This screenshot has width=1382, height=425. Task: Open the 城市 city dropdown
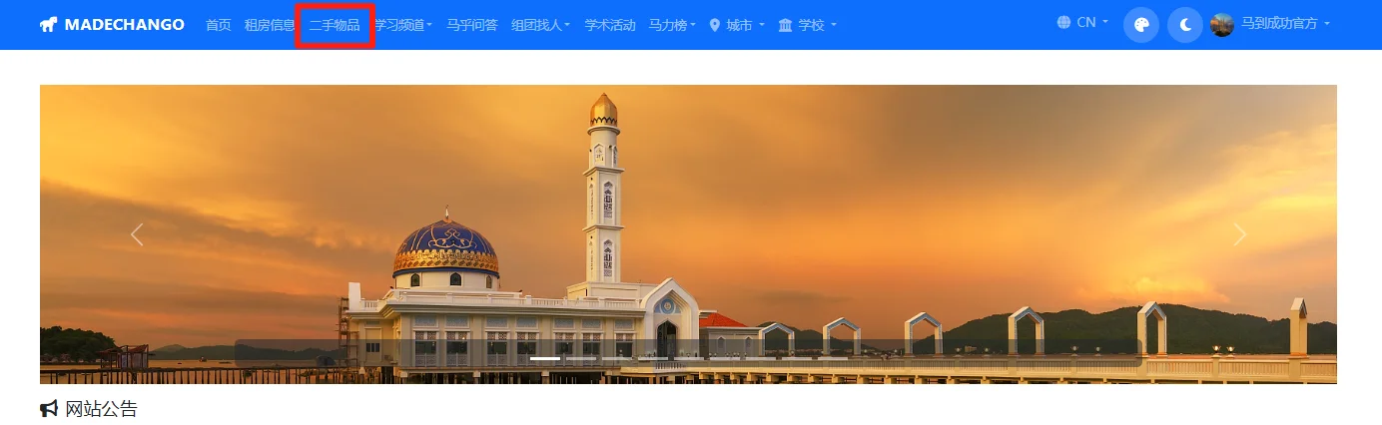coord(745,25)
